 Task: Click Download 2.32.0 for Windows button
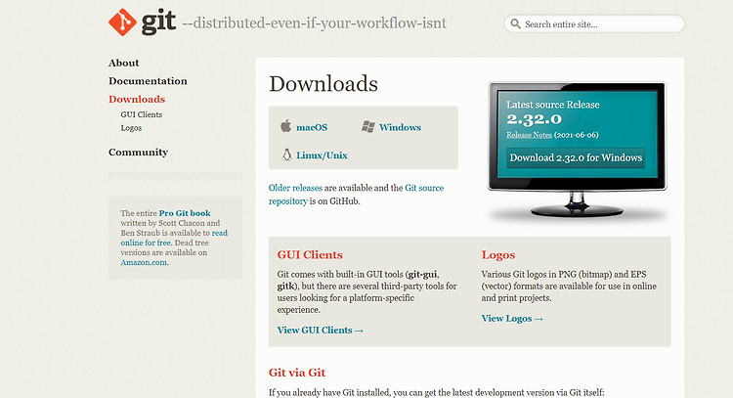pyautogui.click(x=576, y=157)
